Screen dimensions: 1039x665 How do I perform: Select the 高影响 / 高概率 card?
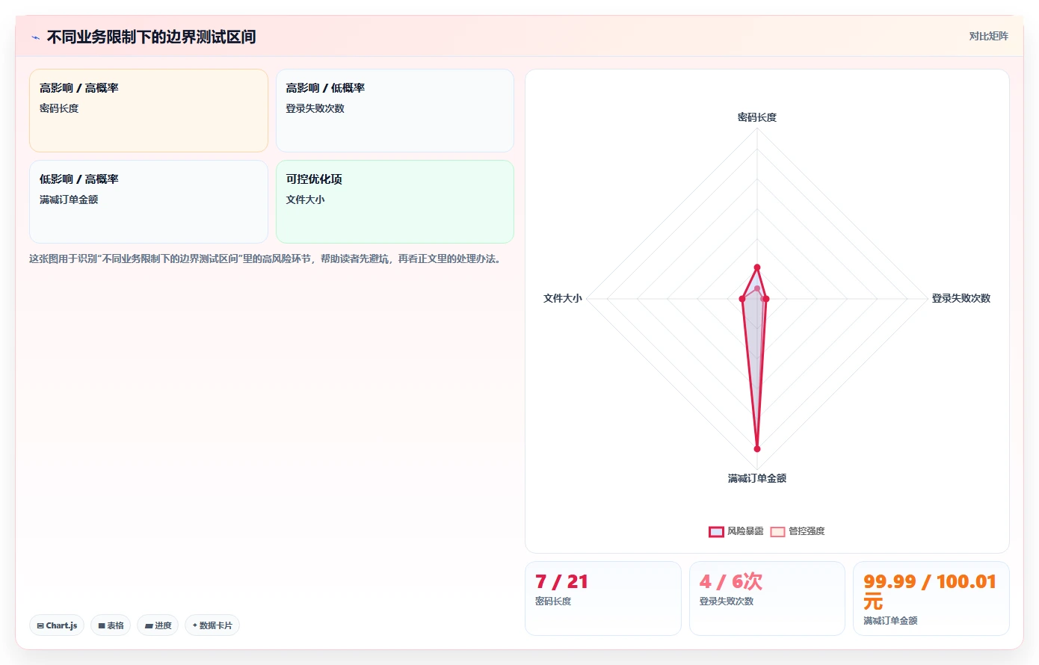pos(149,111)
